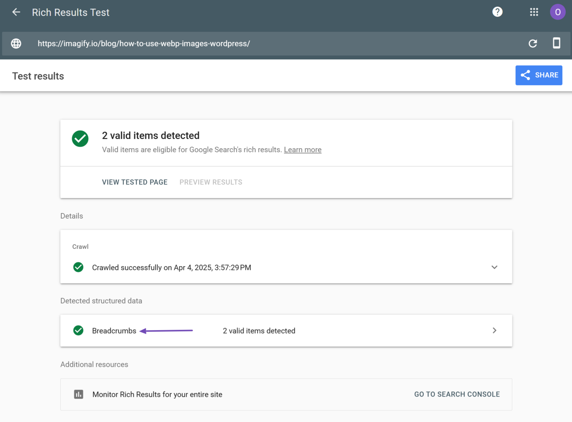Viewport: 572px width, 422px height.
Task: Open the Google apps grid
Action: [x=534, y=12]
